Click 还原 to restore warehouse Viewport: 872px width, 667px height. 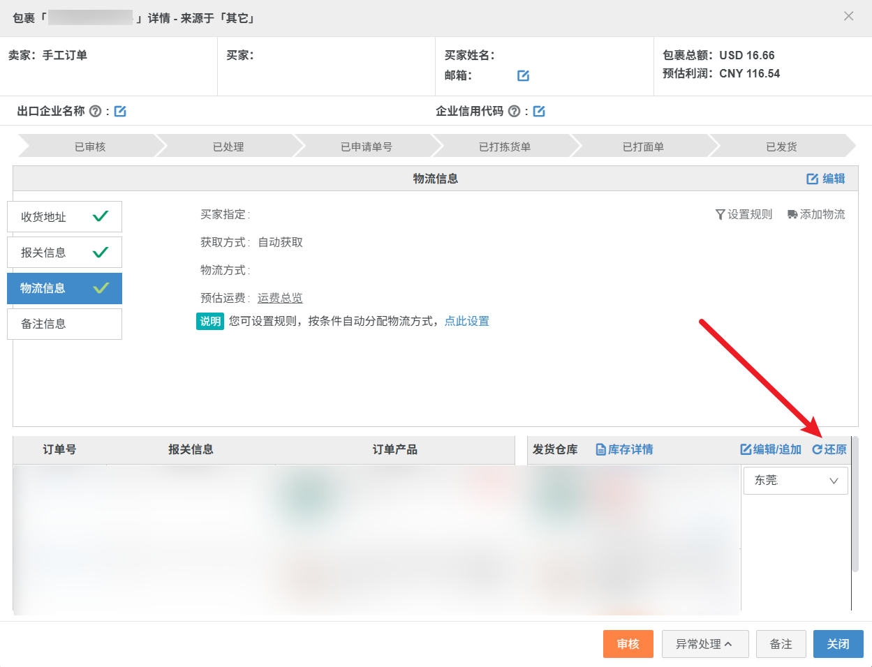point(829,449)
